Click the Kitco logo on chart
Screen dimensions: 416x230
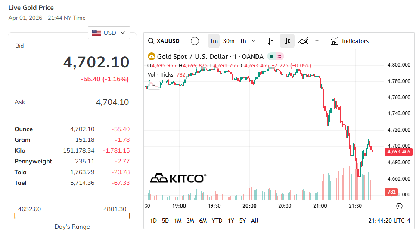click(178, 178)
